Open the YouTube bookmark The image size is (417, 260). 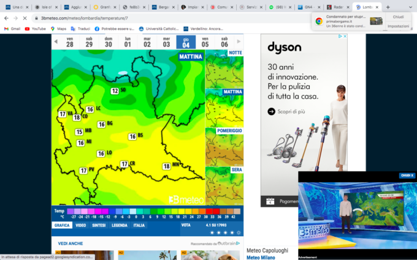click(x=35, y=29)
